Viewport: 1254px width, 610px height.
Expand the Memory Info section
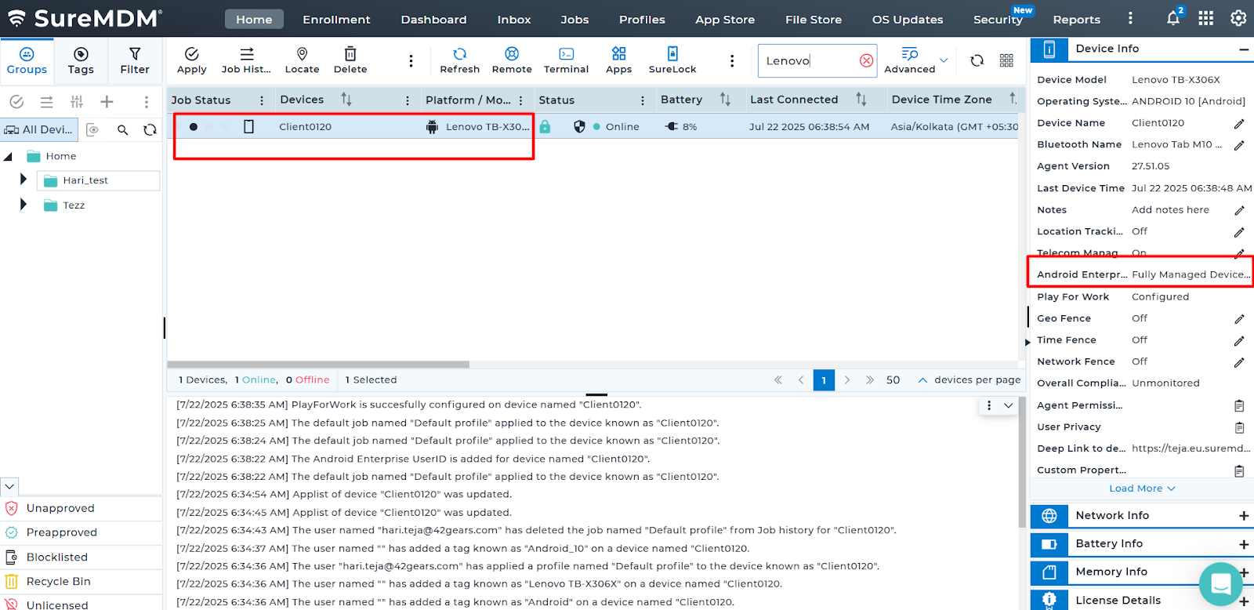1244,572
